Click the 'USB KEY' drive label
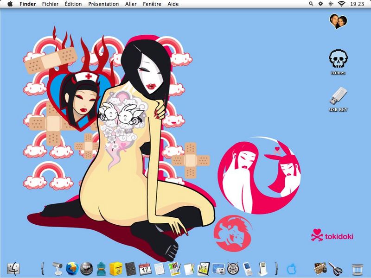Viewport: 371px width, 278px height. [338, 109]
